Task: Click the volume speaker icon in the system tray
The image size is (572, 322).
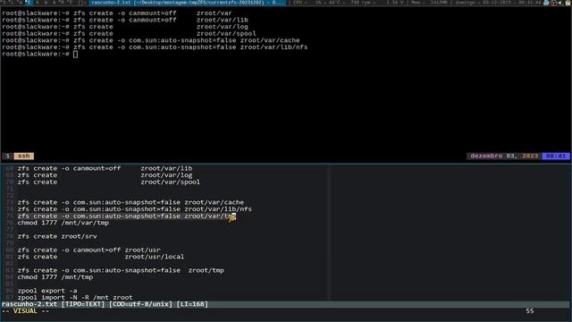Action: click(x=560, y=3)
